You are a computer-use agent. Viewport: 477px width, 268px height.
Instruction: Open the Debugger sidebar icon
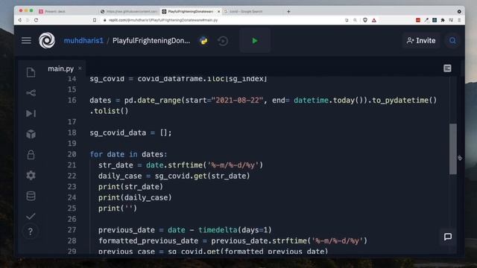point(31,113)
